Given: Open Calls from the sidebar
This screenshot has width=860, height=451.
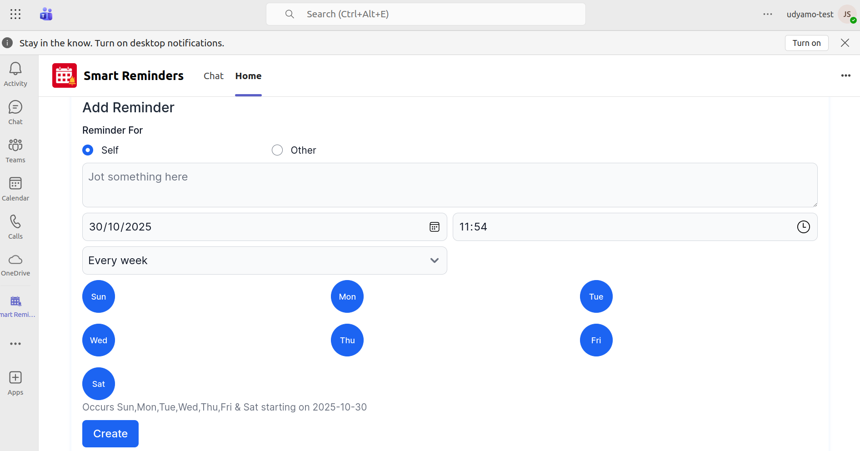Looking at the screenshot, I should [15, 227].
